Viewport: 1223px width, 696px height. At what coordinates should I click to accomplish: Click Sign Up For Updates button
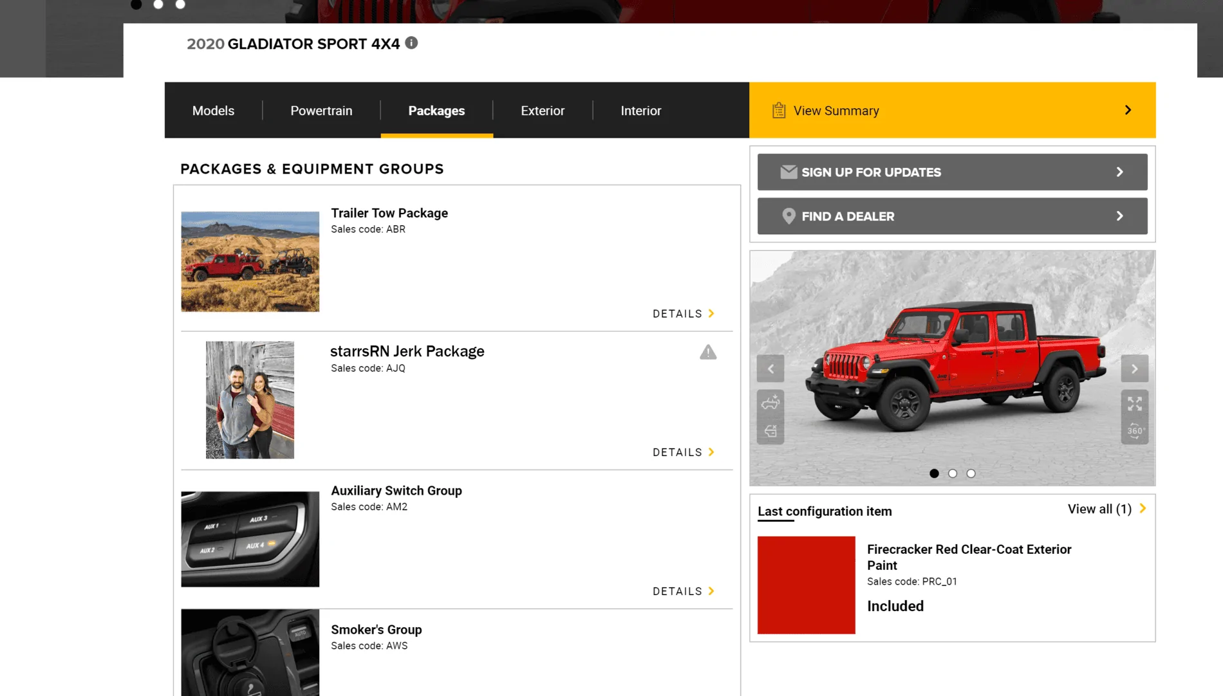point(952,172)
